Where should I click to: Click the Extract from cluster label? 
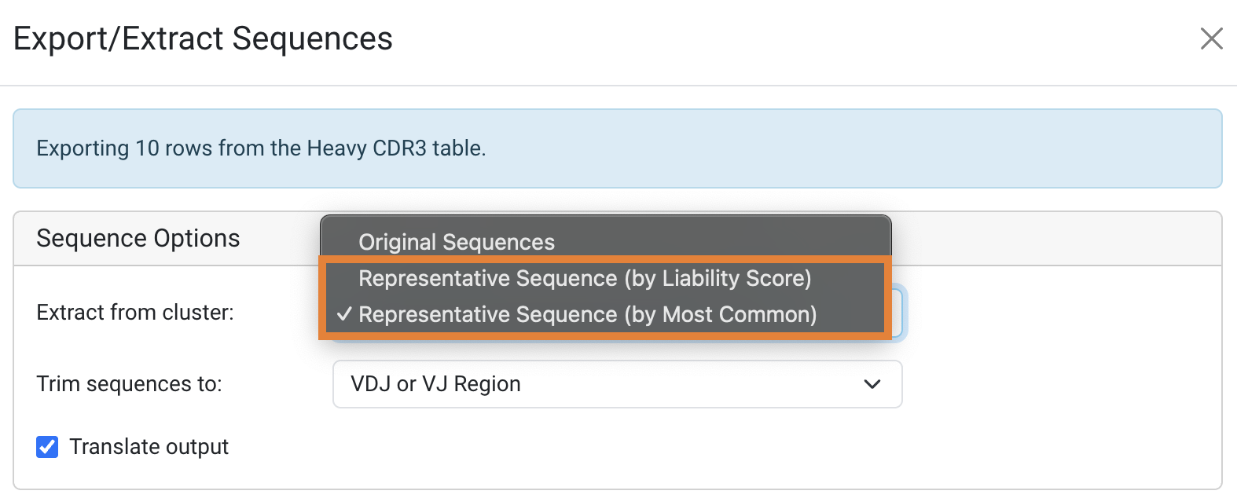[x=135, y=313]
